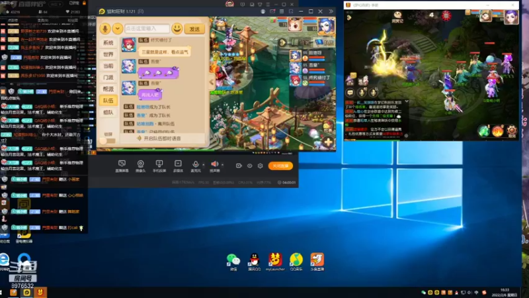Expand the double-chevron panel in streaming title bar
This screenshot has height=298, width=529.
[331, 11]
